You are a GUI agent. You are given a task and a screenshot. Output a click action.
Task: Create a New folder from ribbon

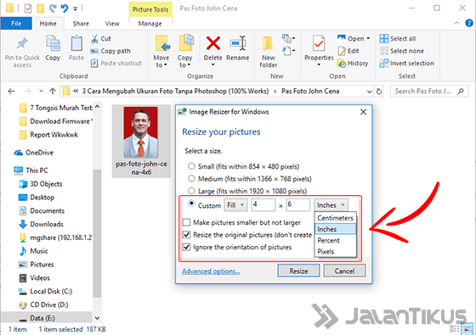(268, 44)
